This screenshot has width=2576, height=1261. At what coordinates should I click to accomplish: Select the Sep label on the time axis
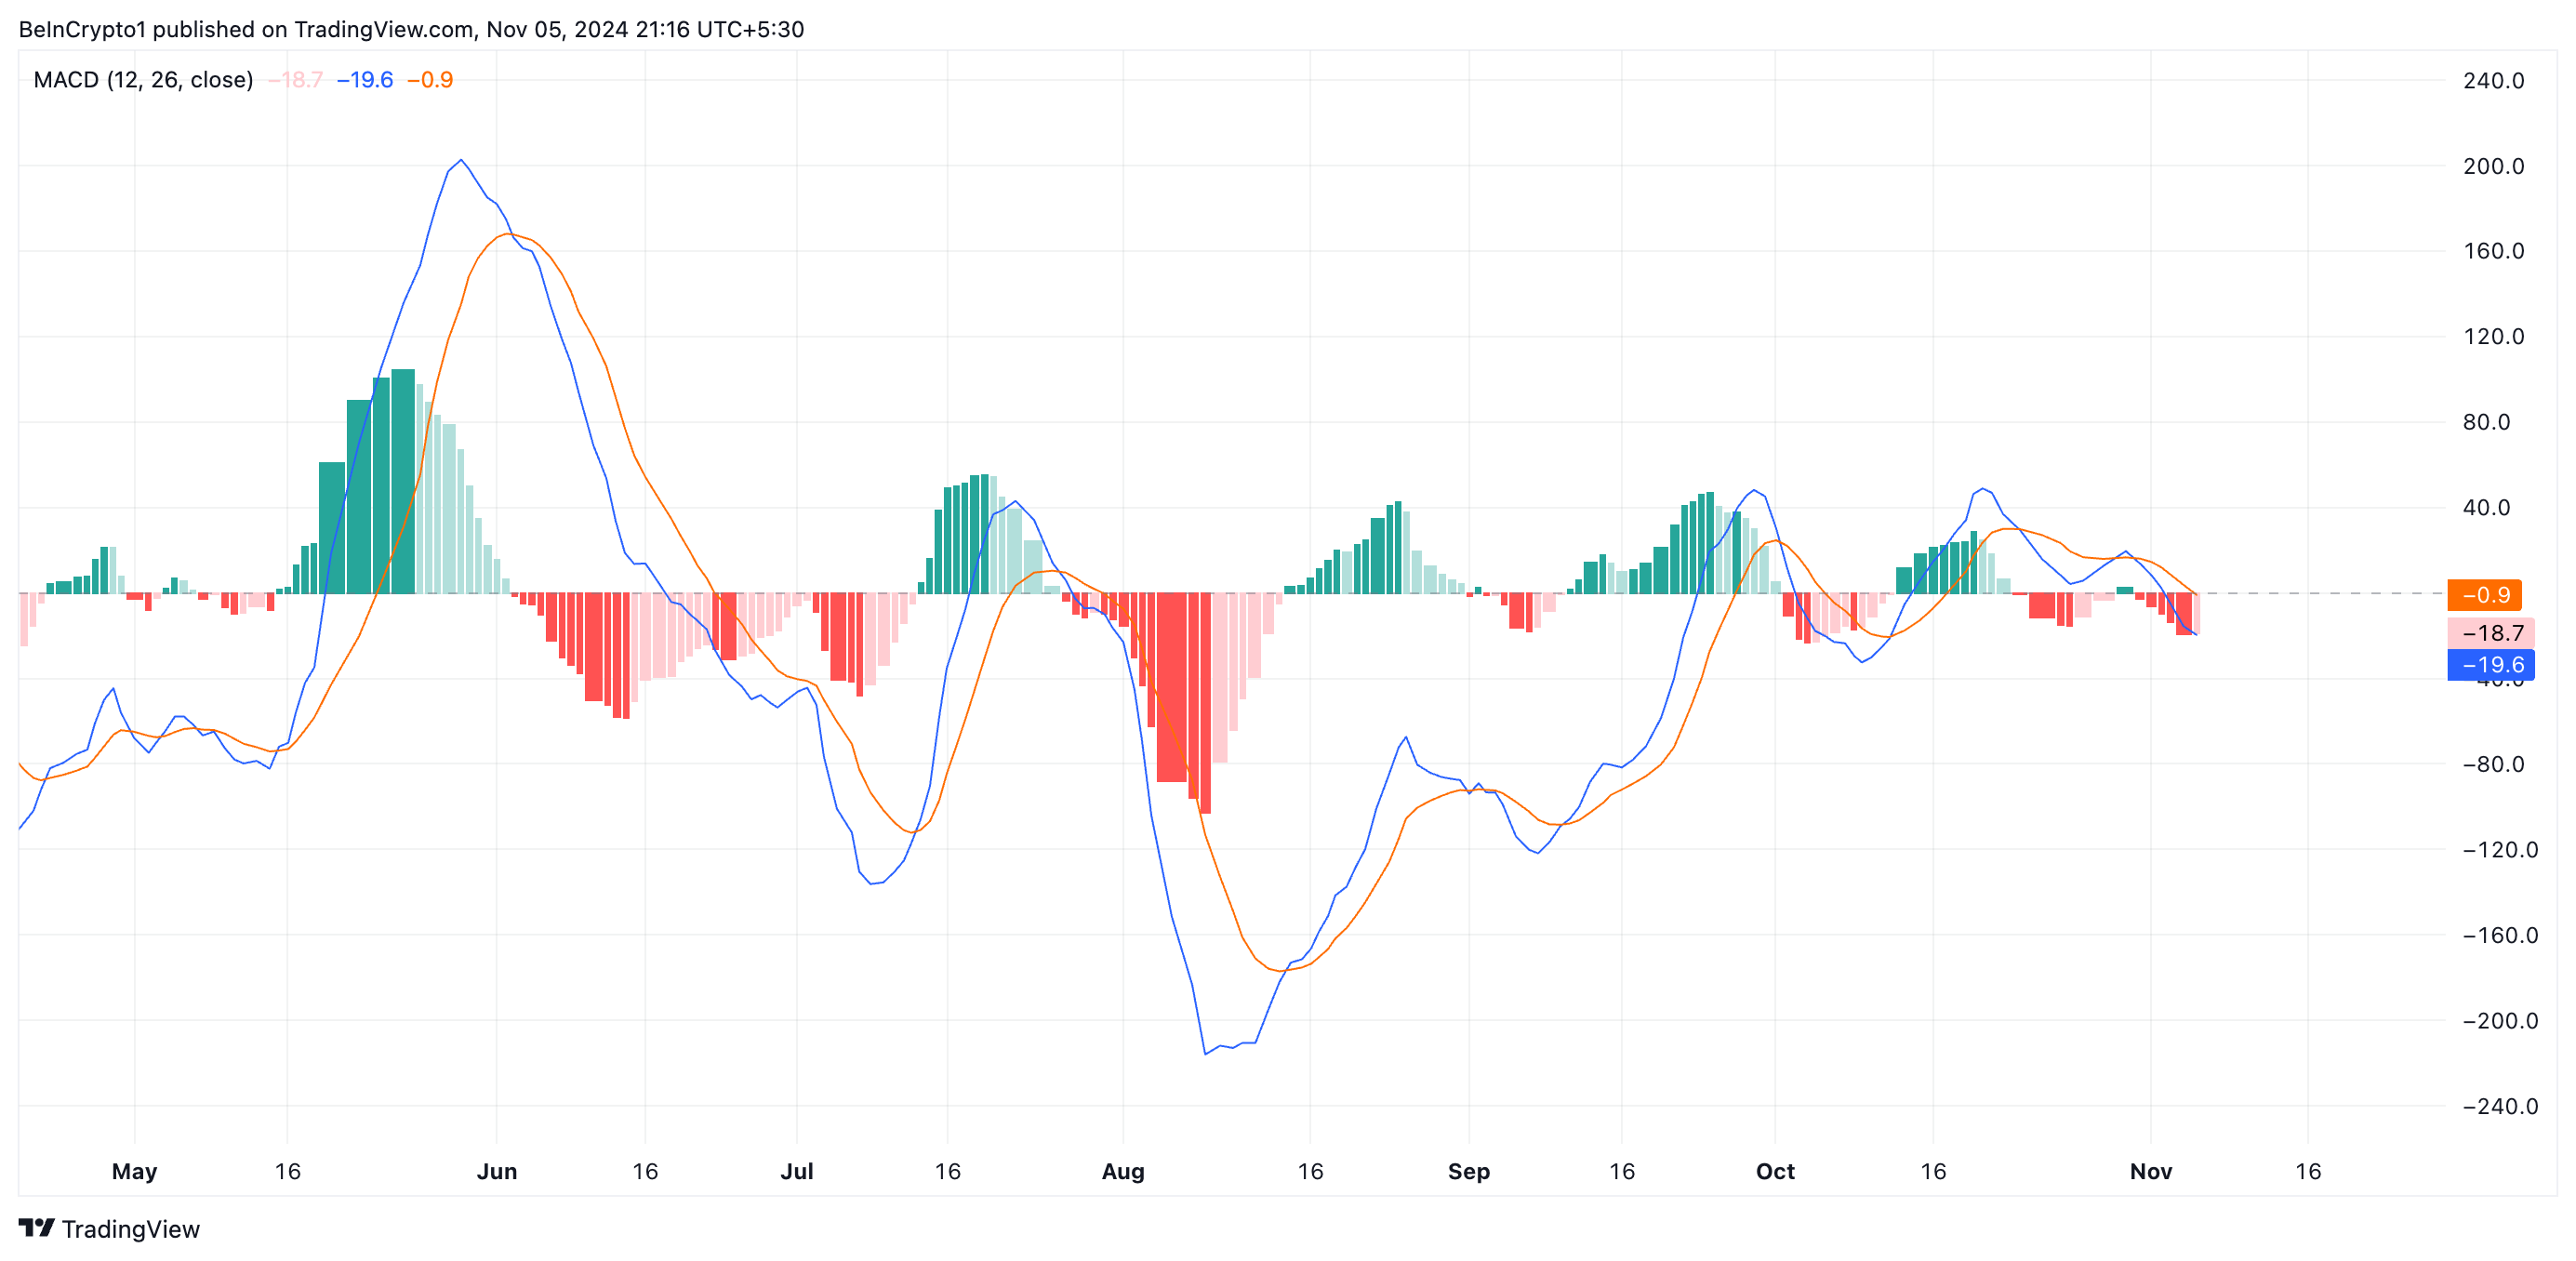(1470, 1171)
